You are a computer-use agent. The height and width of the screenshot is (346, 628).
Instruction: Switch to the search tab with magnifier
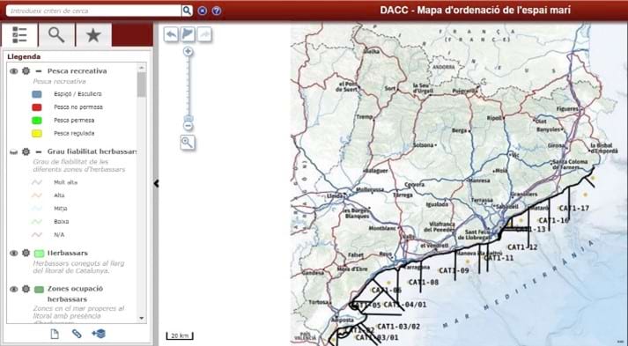click(x=56, y=35)
